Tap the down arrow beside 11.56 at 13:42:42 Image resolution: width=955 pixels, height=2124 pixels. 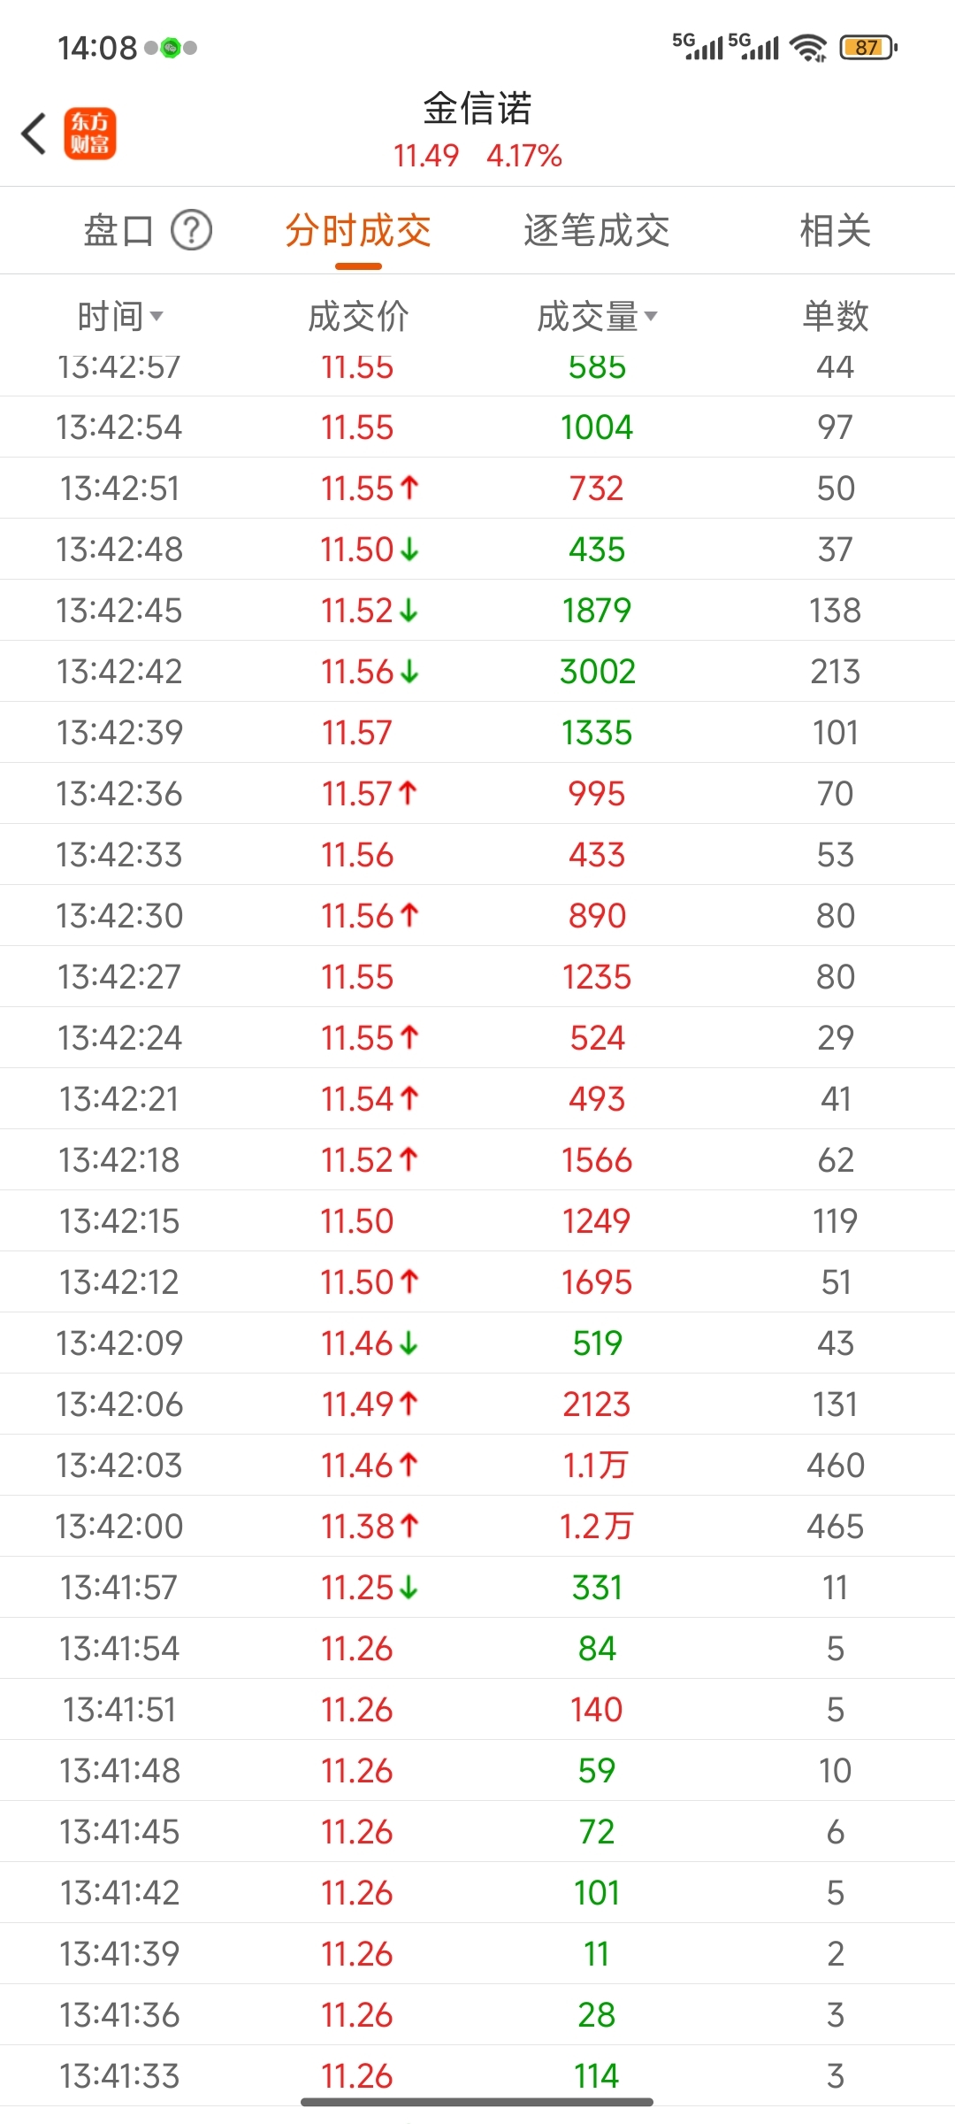409,672
